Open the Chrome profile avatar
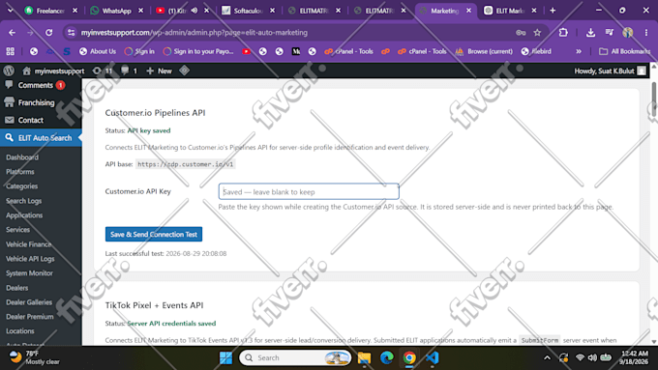The image size is (658, 370). pyautogui.click(x=628, y=32)
